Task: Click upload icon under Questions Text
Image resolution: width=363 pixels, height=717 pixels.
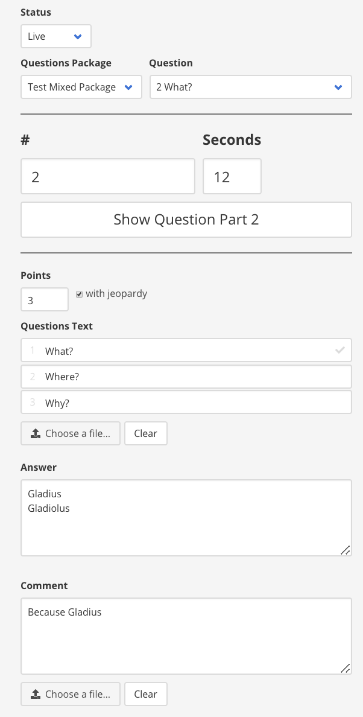Action: coord(36,433)
